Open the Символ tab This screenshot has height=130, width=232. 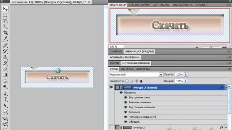[x=116, y=51]
